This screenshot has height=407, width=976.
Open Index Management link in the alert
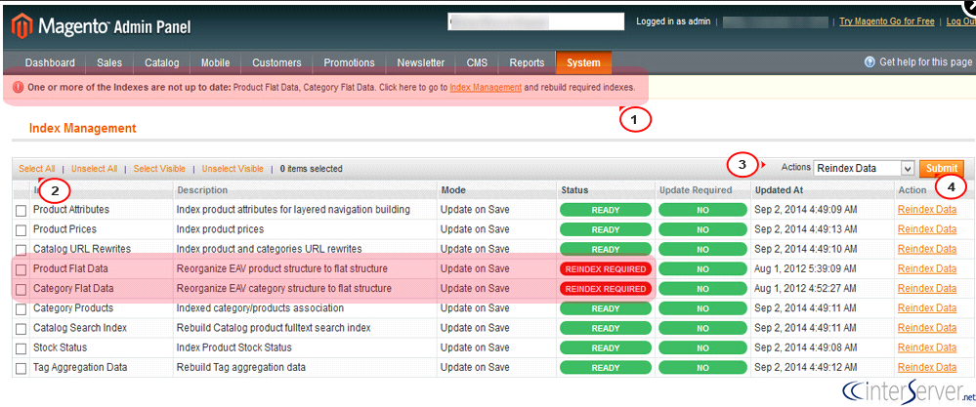(486, 88)
